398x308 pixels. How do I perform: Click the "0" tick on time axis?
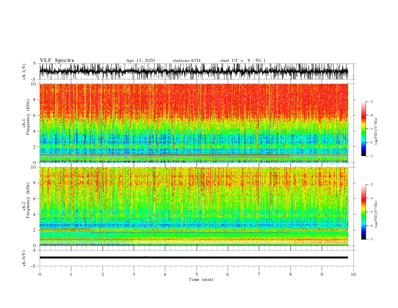coord(40,274)
